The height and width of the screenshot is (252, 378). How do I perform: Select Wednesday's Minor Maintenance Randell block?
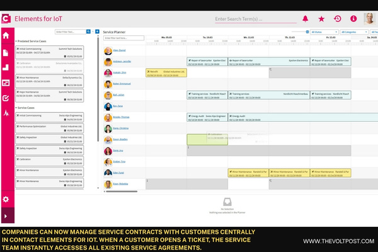point(248,173)
